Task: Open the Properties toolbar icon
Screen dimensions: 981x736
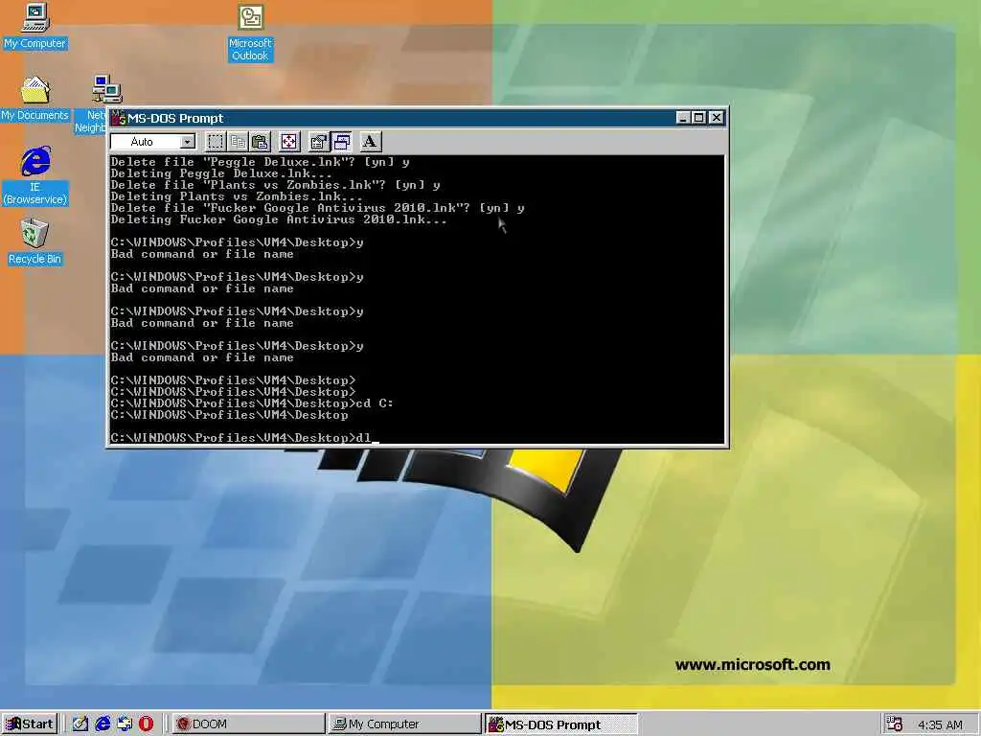Action: click(319, 142)
